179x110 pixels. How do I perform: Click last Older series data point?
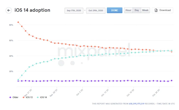point(172,81)
